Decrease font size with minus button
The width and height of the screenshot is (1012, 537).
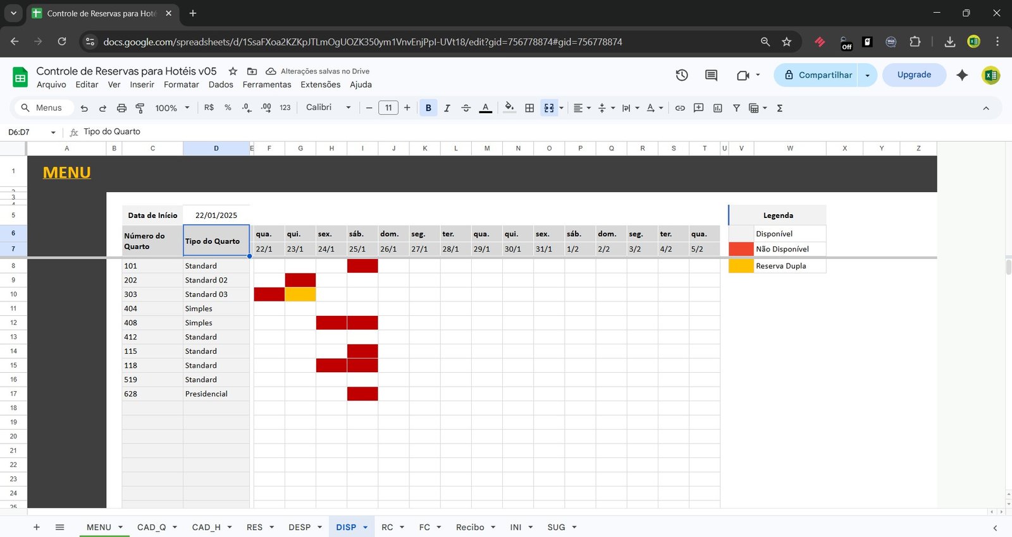click(369, 108)
